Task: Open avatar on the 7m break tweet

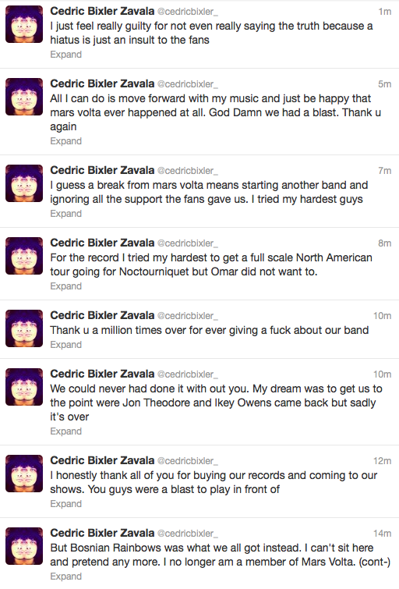Action: [24, 183]
